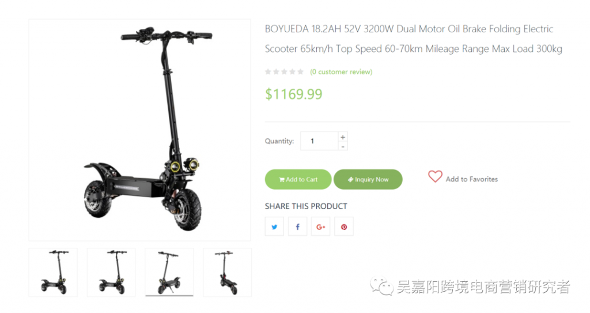Pin product using Pinterest icon
This screenshot has width=590, height=313.
coord(344,227)
